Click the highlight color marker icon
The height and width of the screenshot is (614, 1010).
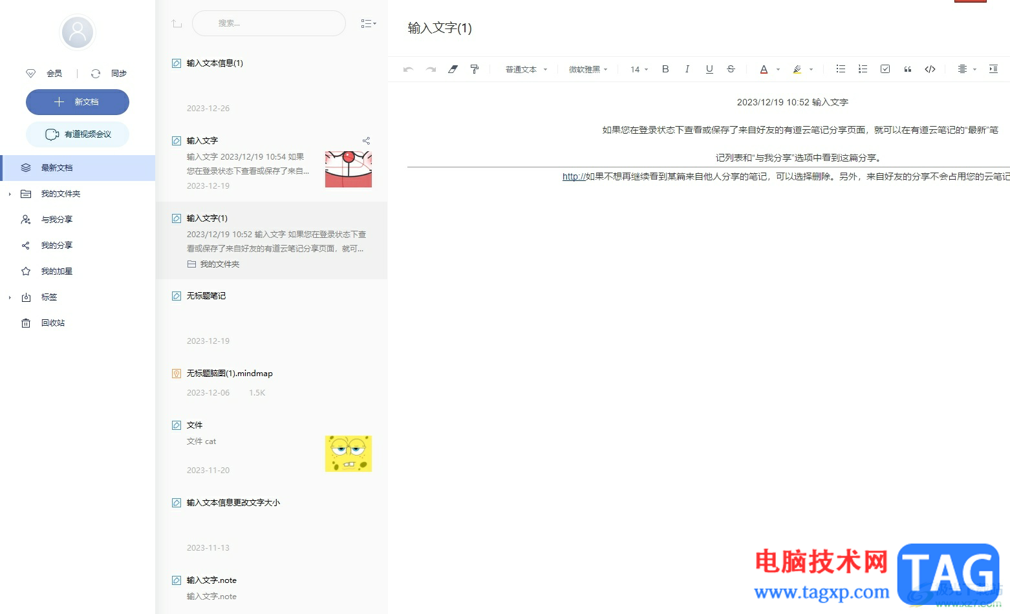797,69
